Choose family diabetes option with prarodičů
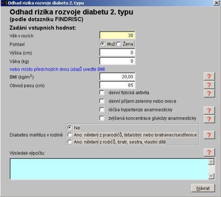 coord(70,135)
